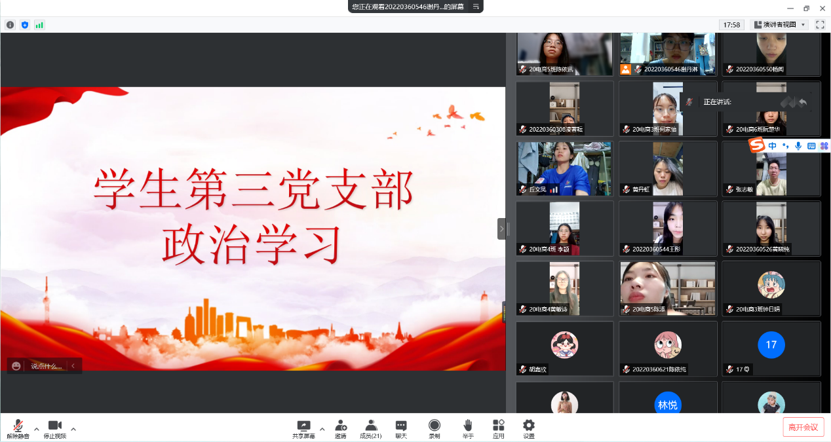This screenshot has height=442, width=831.
Task: Check the green network signal icon
Action: click(x=39, y=25)
